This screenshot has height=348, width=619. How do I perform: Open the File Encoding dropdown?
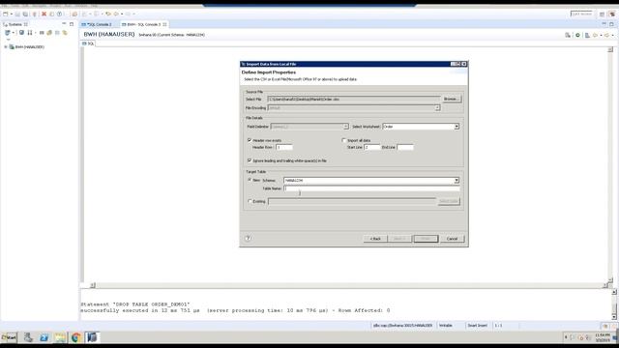(437, 107)
